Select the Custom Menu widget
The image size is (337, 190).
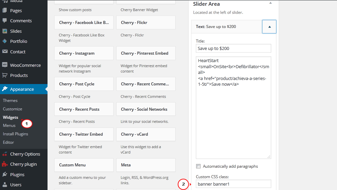click(84, 165)
